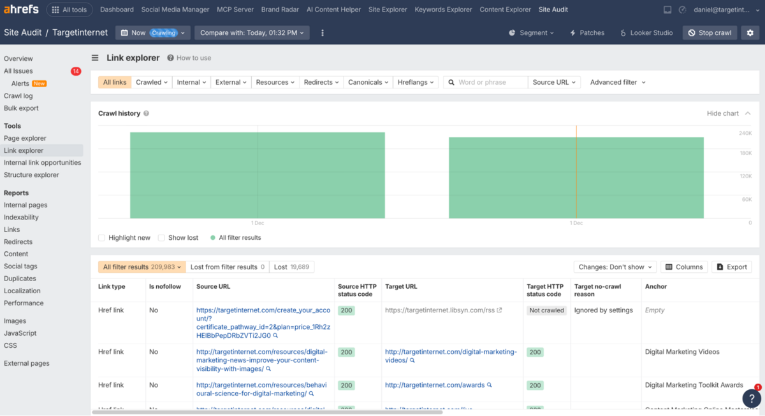The width and height of the screenshot is (765, 416).
Task: Click the Ahrefs logo
Action: [x=21, y=10]
